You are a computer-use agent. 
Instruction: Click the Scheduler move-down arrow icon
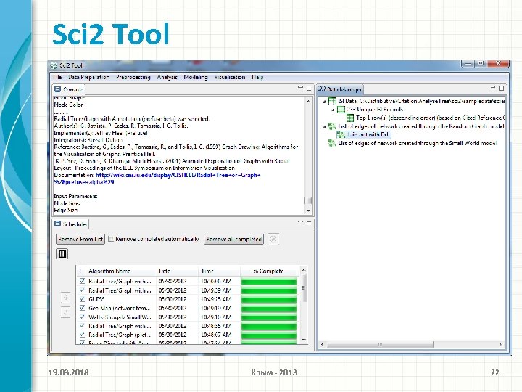coord(65,312)
